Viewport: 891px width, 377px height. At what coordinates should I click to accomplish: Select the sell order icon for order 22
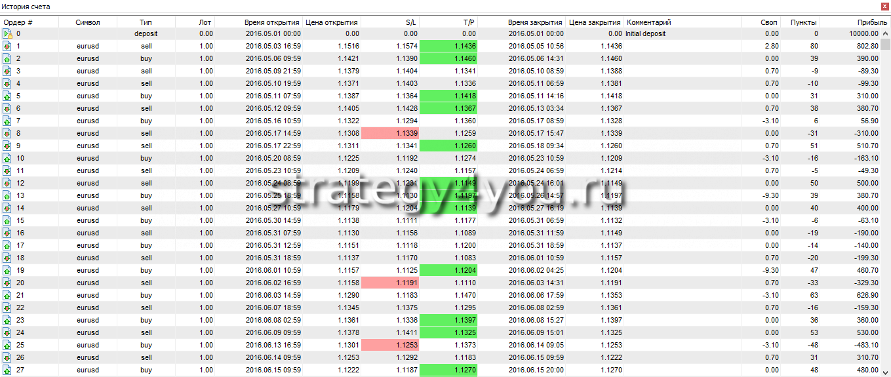click(x=7, y=308)
